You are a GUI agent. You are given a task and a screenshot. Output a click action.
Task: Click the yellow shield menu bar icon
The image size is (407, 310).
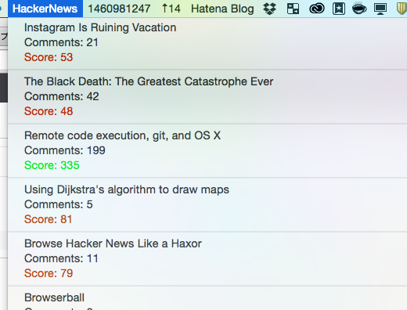402,9
